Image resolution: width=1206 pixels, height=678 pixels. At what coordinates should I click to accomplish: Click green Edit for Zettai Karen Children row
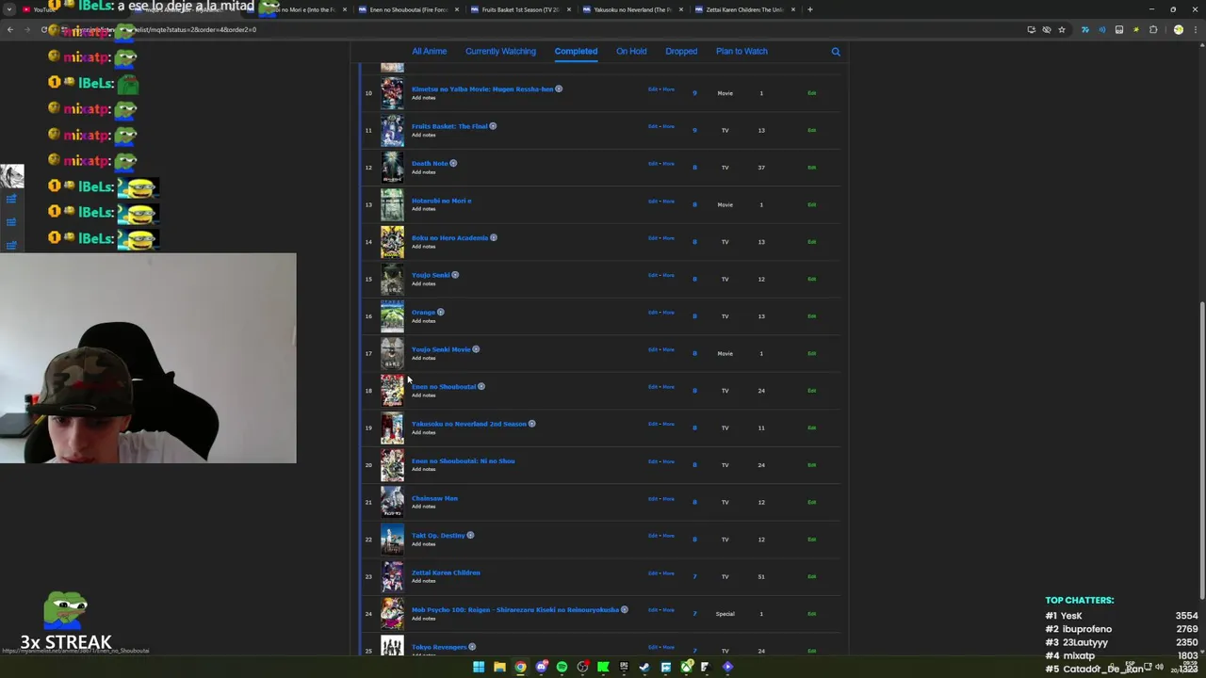click(811, 576)
